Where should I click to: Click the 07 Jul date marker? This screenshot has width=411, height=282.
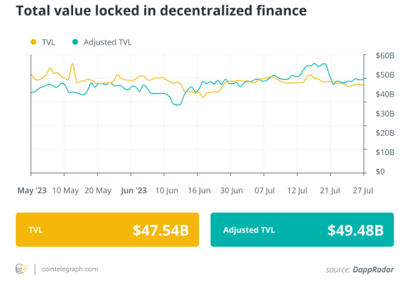(x=264, y=190)
